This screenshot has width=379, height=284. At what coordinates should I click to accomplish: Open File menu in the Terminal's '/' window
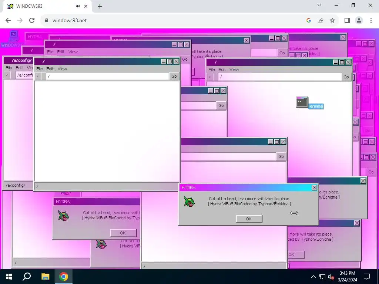[x=211, y=70]
